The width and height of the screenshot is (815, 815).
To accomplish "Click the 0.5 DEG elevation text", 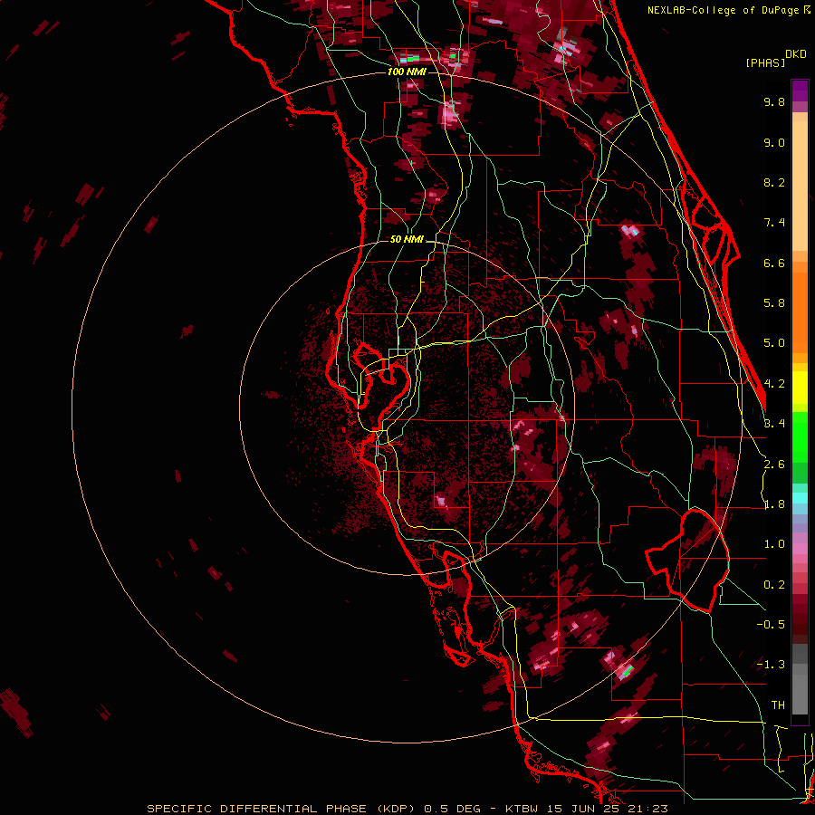I will (454, 809).
